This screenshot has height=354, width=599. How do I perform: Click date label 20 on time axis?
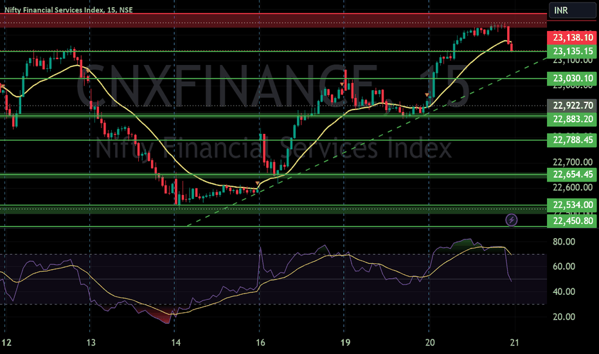point(430,342)
